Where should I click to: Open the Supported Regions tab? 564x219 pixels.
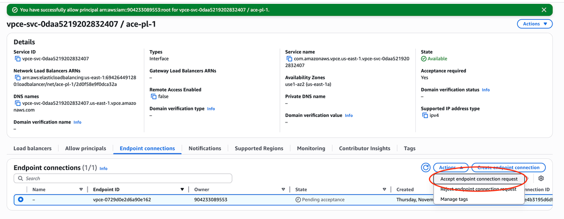click(x=259, y=148)
